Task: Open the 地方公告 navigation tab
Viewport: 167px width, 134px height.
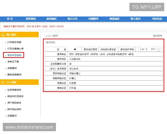Action: 72,19
